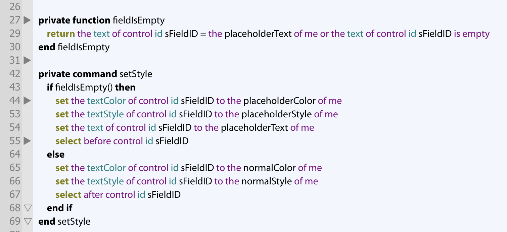Unfold the collapsed block at line 44

point(27,101)
